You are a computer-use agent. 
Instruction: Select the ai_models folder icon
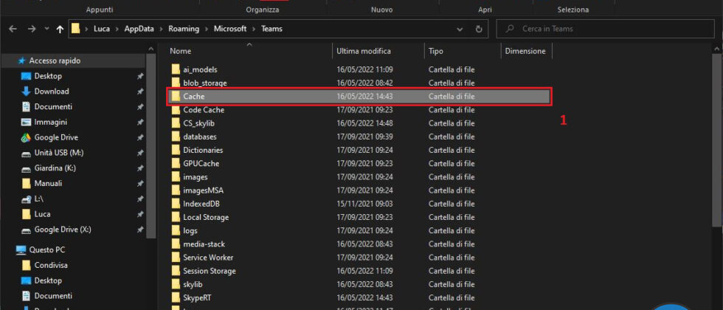(176, 69)
